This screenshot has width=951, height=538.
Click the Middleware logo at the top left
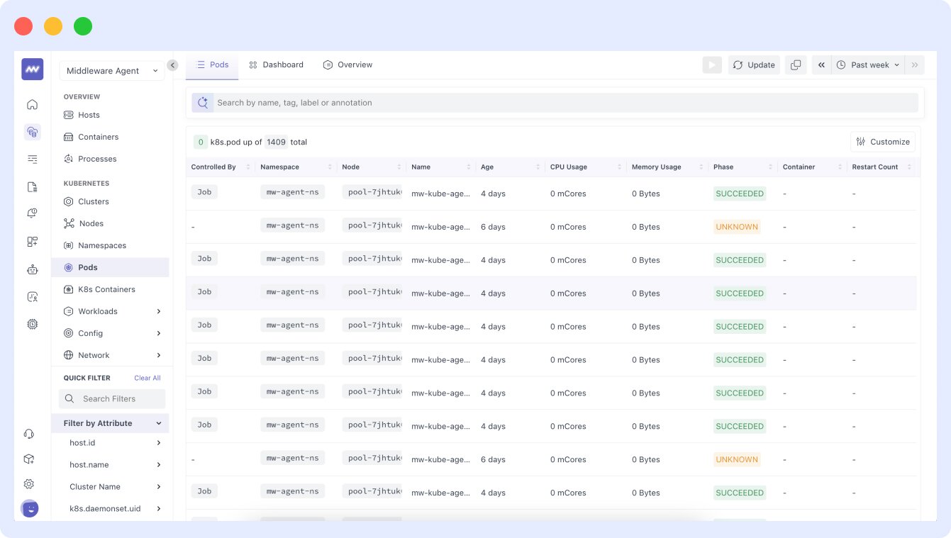[x=32, y=69]
